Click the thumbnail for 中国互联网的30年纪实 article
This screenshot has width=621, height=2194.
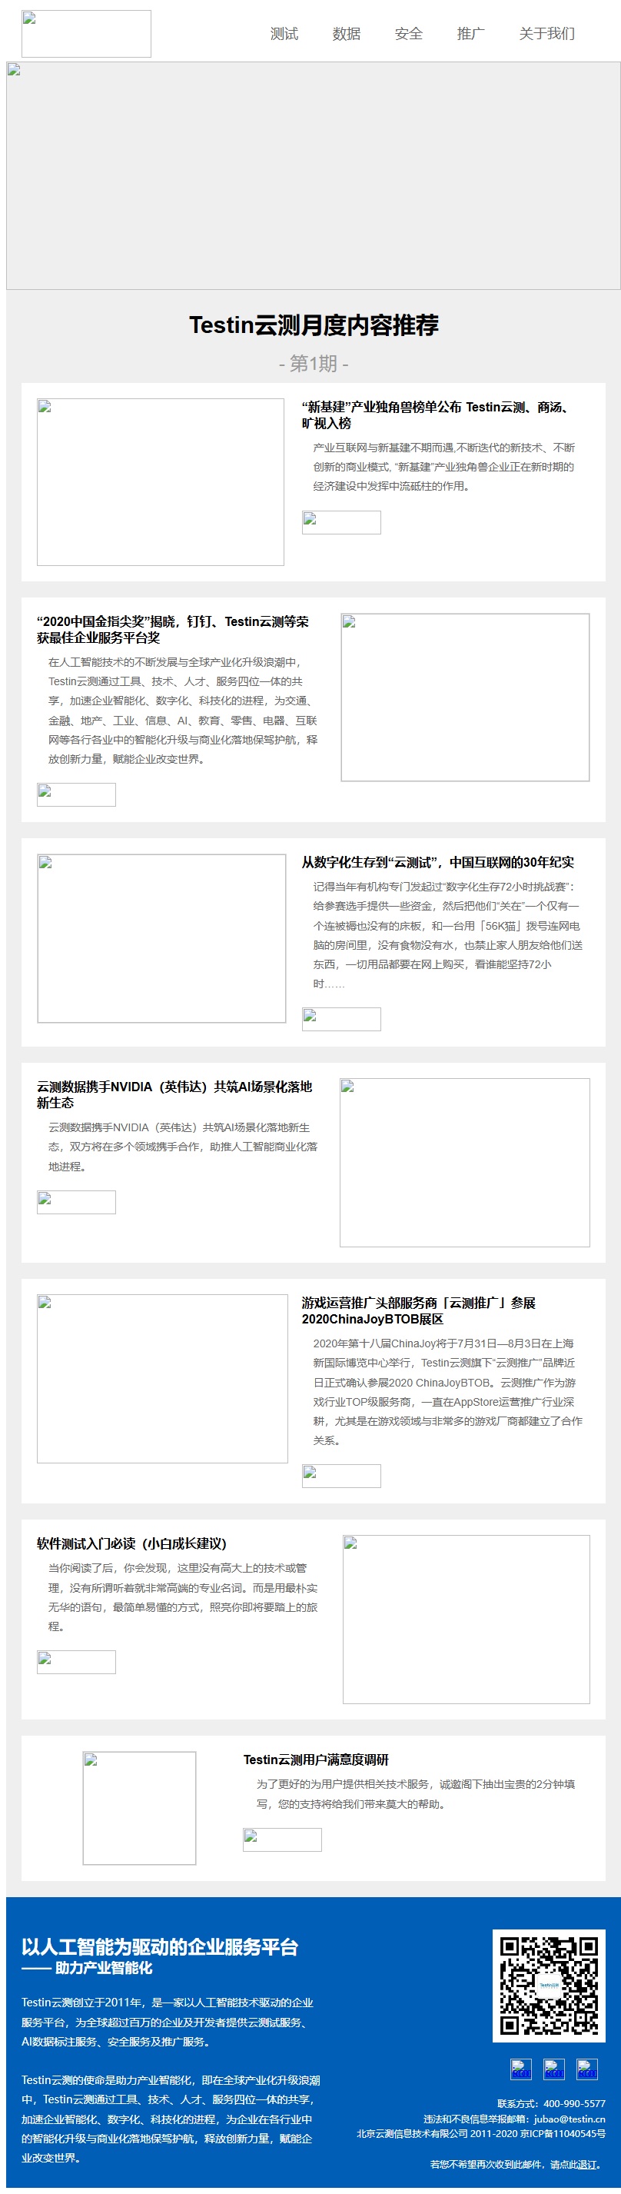[161, 938]
